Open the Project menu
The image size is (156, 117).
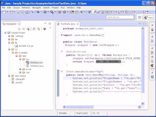point(55,7)
